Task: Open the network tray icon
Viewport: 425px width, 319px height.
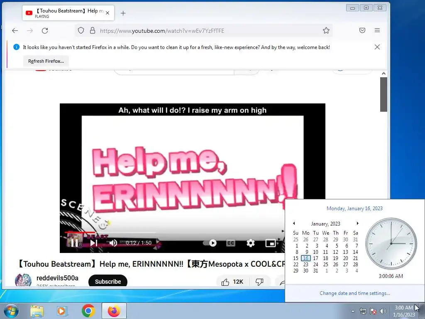Action: click(x=363, y=312)
